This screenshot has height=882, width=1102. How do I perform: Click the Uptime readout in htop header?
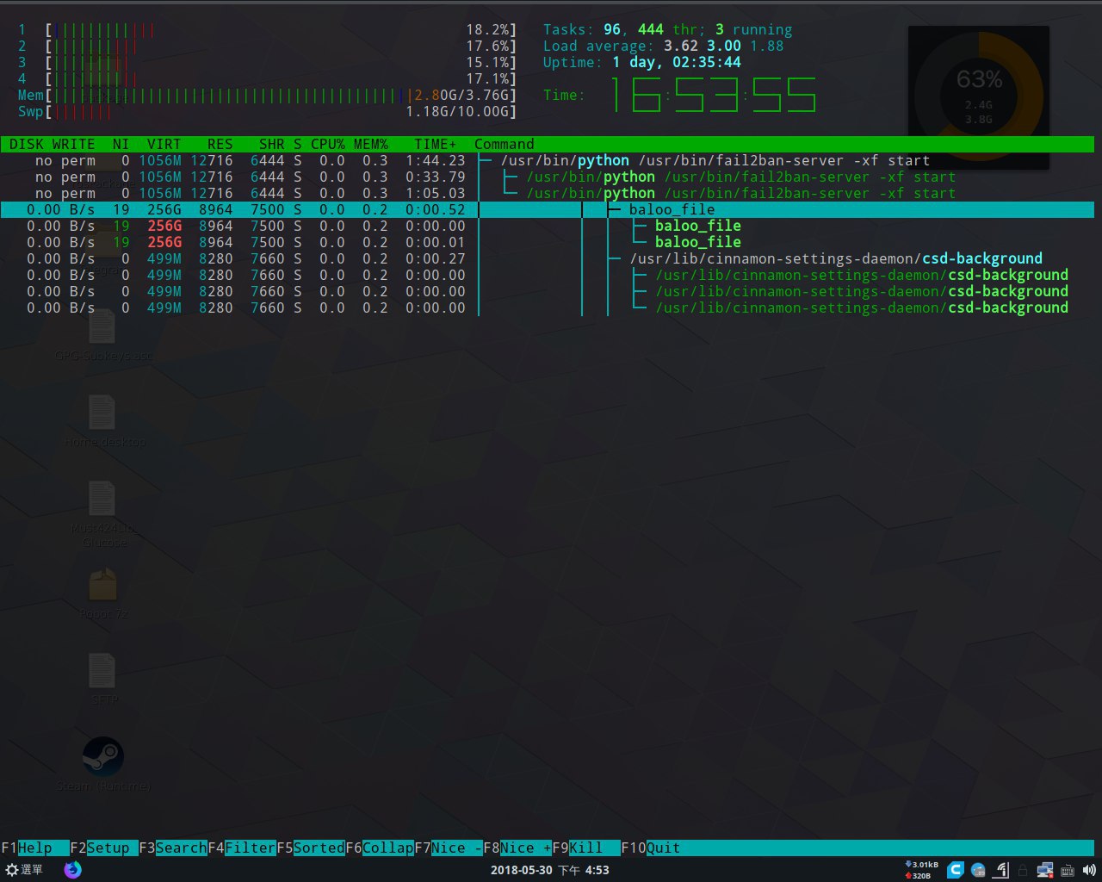click(x=642, y=62)
